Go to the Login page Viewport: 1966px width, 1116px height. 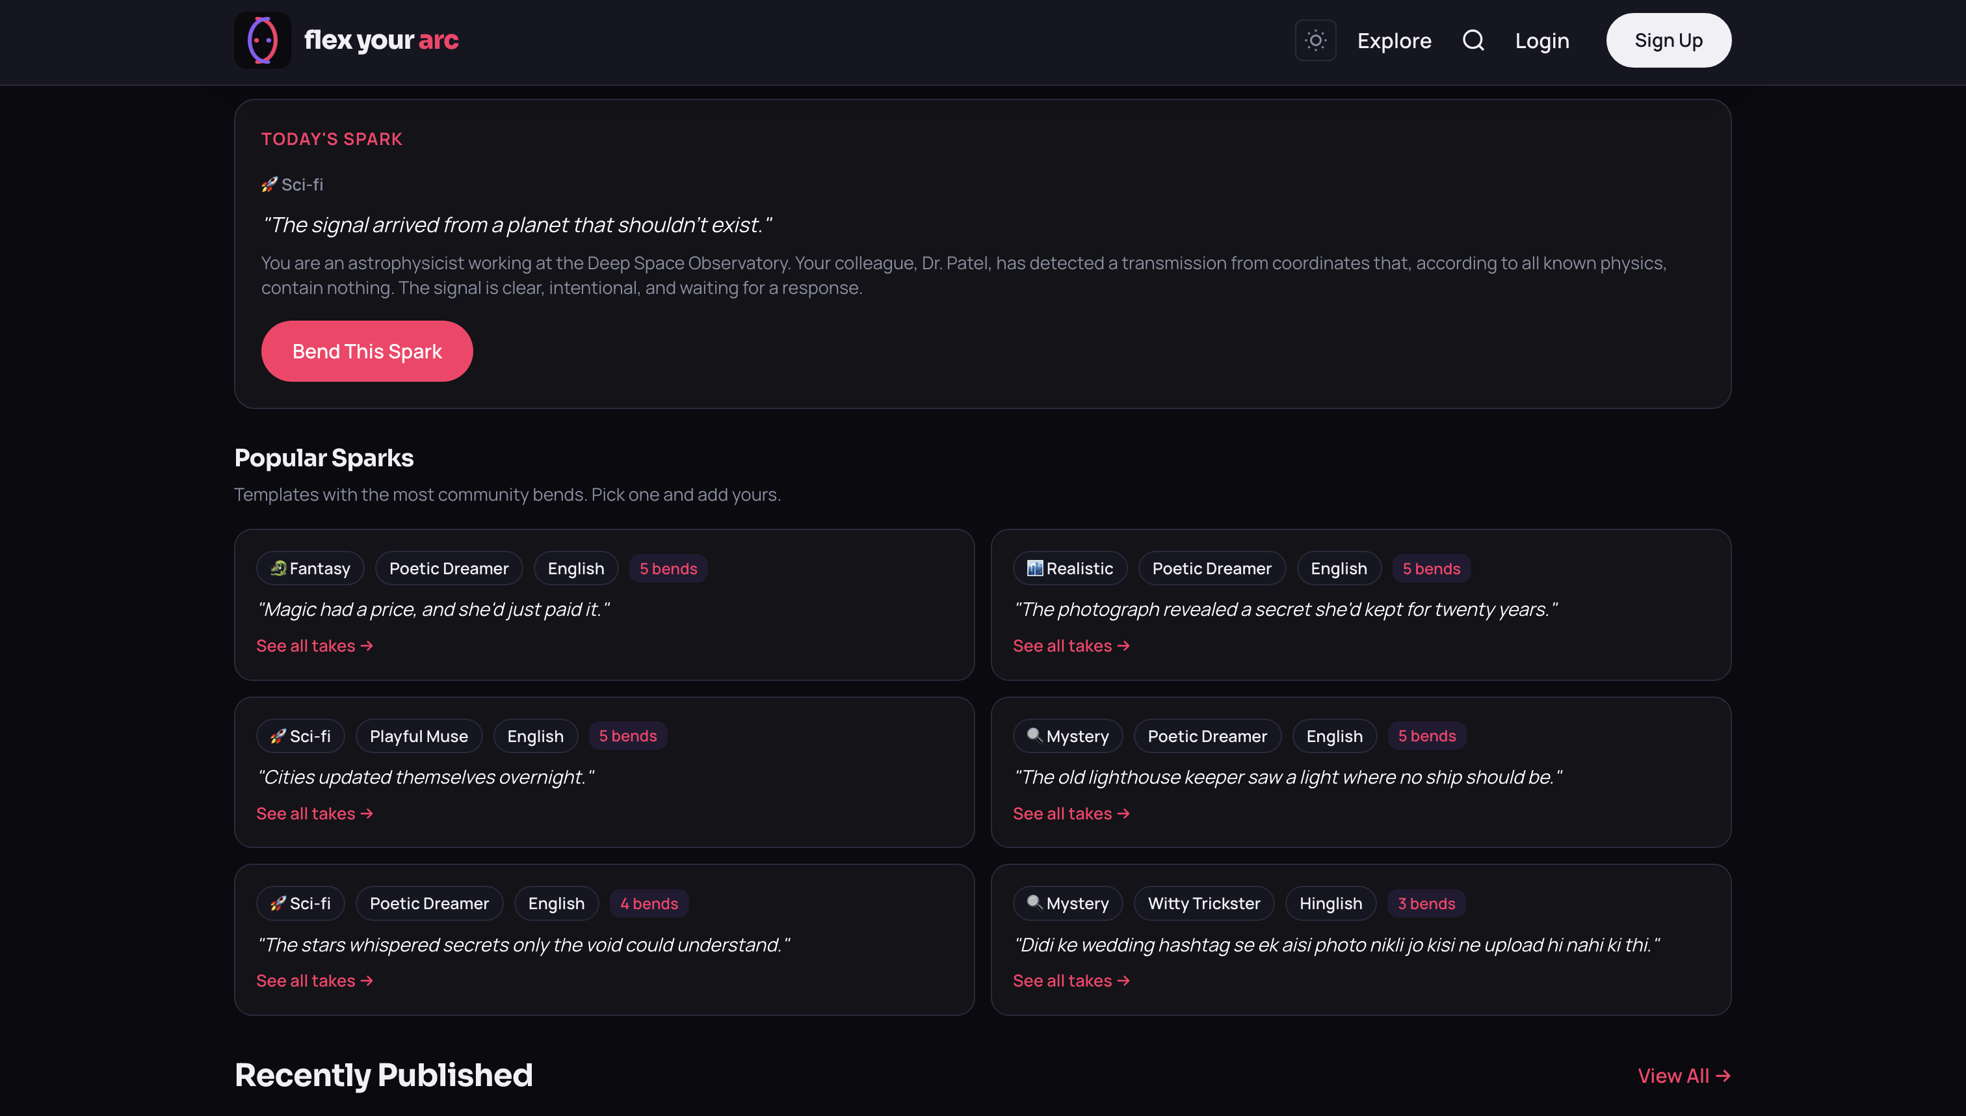coord(1541,40)
